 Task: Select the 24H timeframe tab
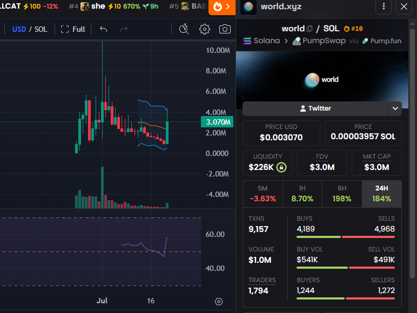click(x=382, y=194)
